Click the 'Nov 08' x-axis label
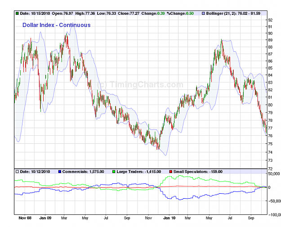 25,218
